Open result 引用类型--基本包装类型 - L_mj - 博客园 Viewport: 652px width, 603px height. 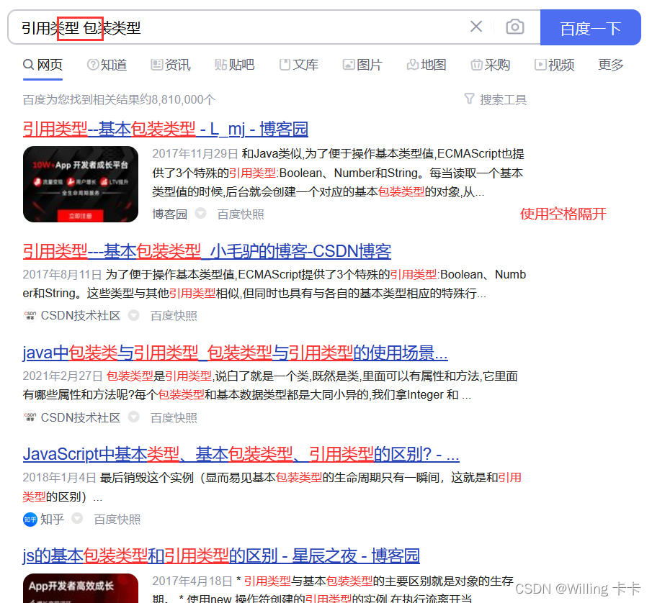(166, 129)
